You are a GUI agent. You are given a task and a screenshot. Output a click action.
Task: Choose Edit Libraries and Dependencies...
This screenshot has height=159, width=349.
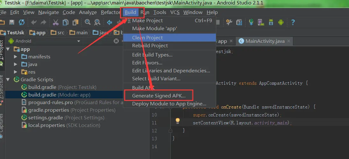tap(169, 71)
